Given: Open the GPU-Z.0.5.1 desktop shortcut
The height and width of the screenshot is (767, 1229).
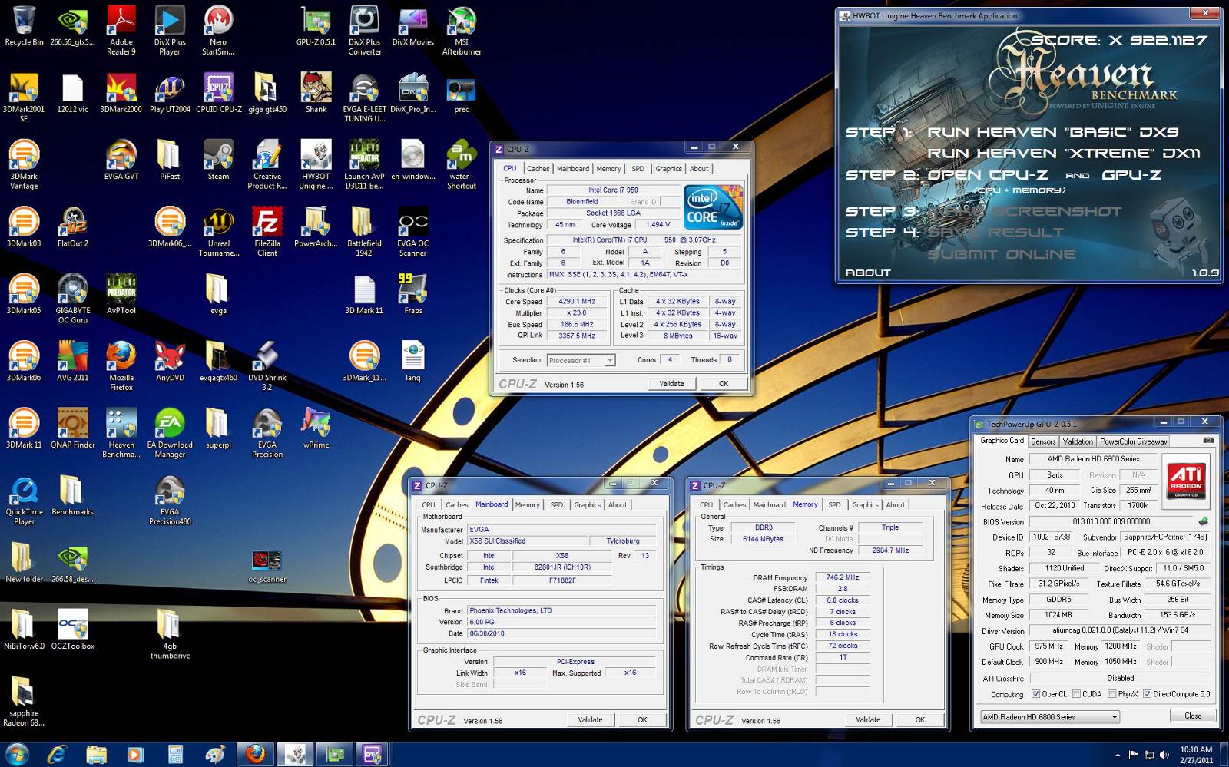Looking at the screenshot, I should [x=316, y=27].
